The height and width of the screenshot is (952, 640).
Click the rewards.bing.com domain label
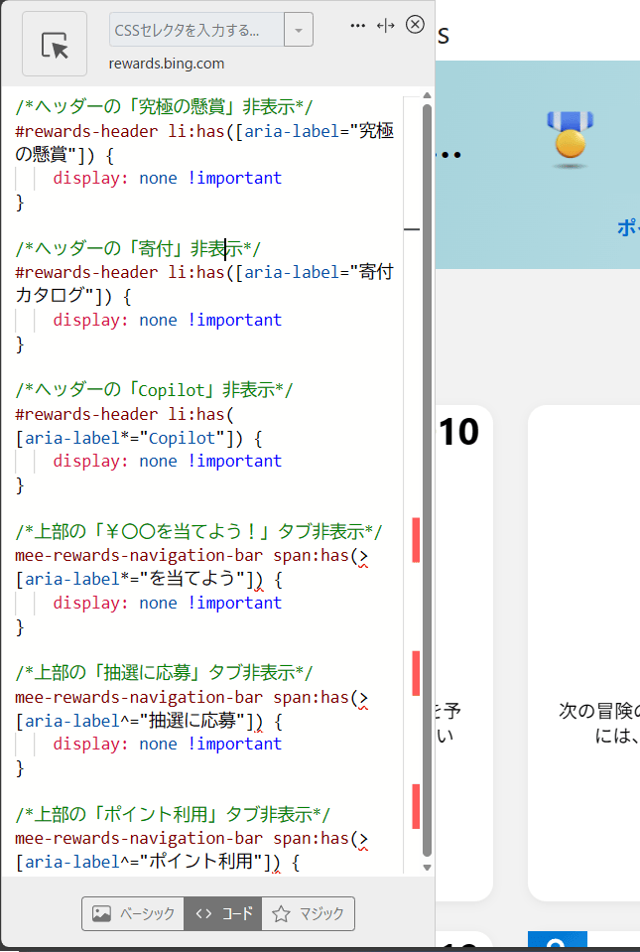pos(167,64)
